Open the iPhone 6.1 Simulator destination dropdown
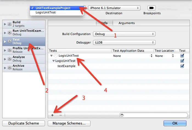Image resolution: width=192 pixels, height=130 pixels. pos(114,8)
